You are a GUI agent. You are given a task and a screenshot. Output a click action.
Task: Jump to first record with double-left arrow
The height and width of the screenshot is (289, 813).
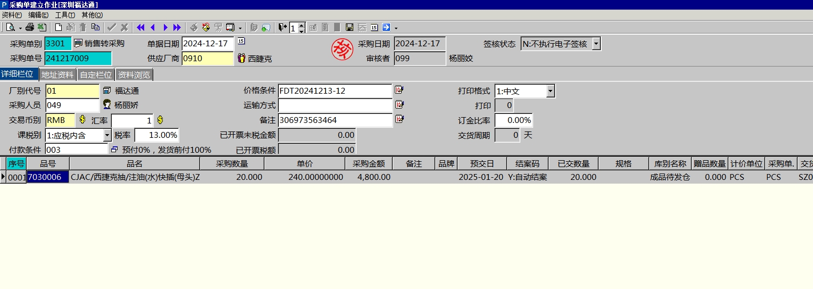(x=140, y=27)
